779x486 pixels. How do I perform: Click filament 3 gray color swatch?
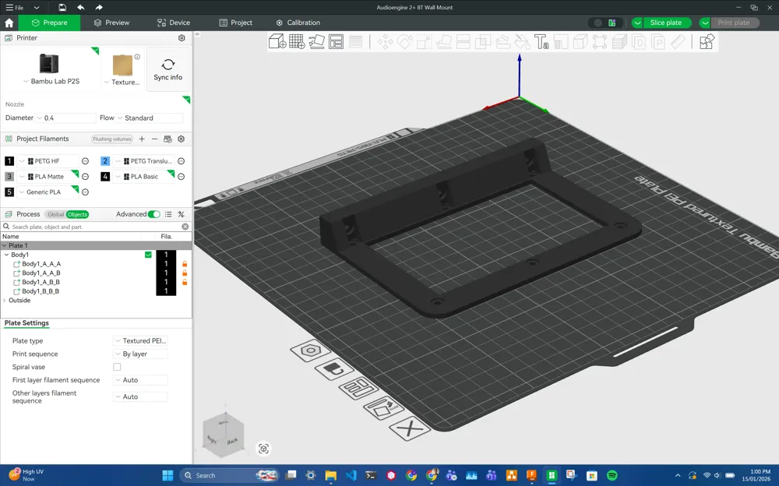tap(9, 177)
